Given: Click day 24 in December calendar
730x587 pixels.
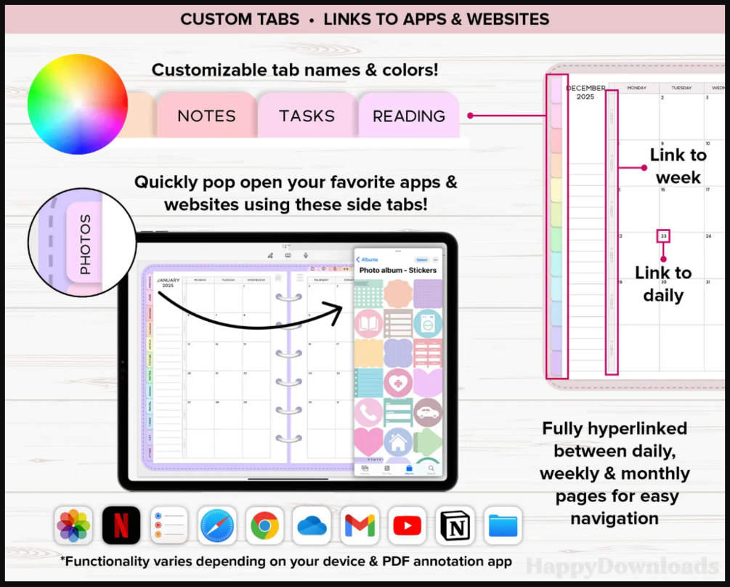Looking at the screenshot, I should (x=708, y=236).
